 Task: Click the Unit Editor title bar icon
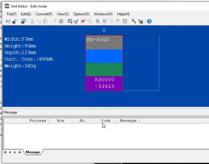coord(7,6)
